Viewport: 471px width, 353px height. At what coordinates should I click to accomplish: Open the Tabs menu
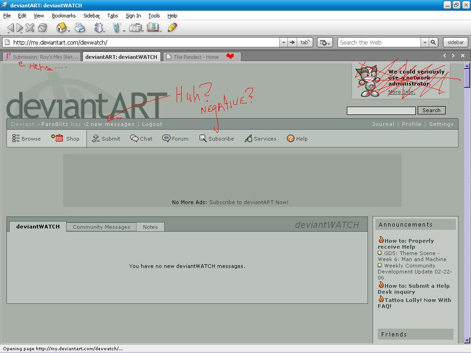point(113,16)
